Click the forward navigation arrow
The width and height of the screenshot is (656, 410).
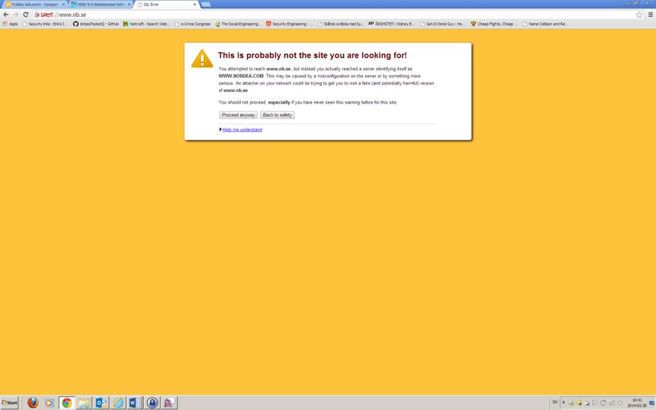pos(16,15)
